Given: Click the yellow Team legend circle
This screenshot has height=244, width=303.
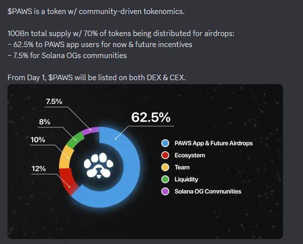Looking at the screenshot, I should click(165, 167).
